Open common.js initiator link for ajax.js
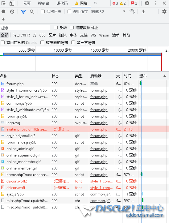This screenshot has width=169, height=223. (101, 194)
